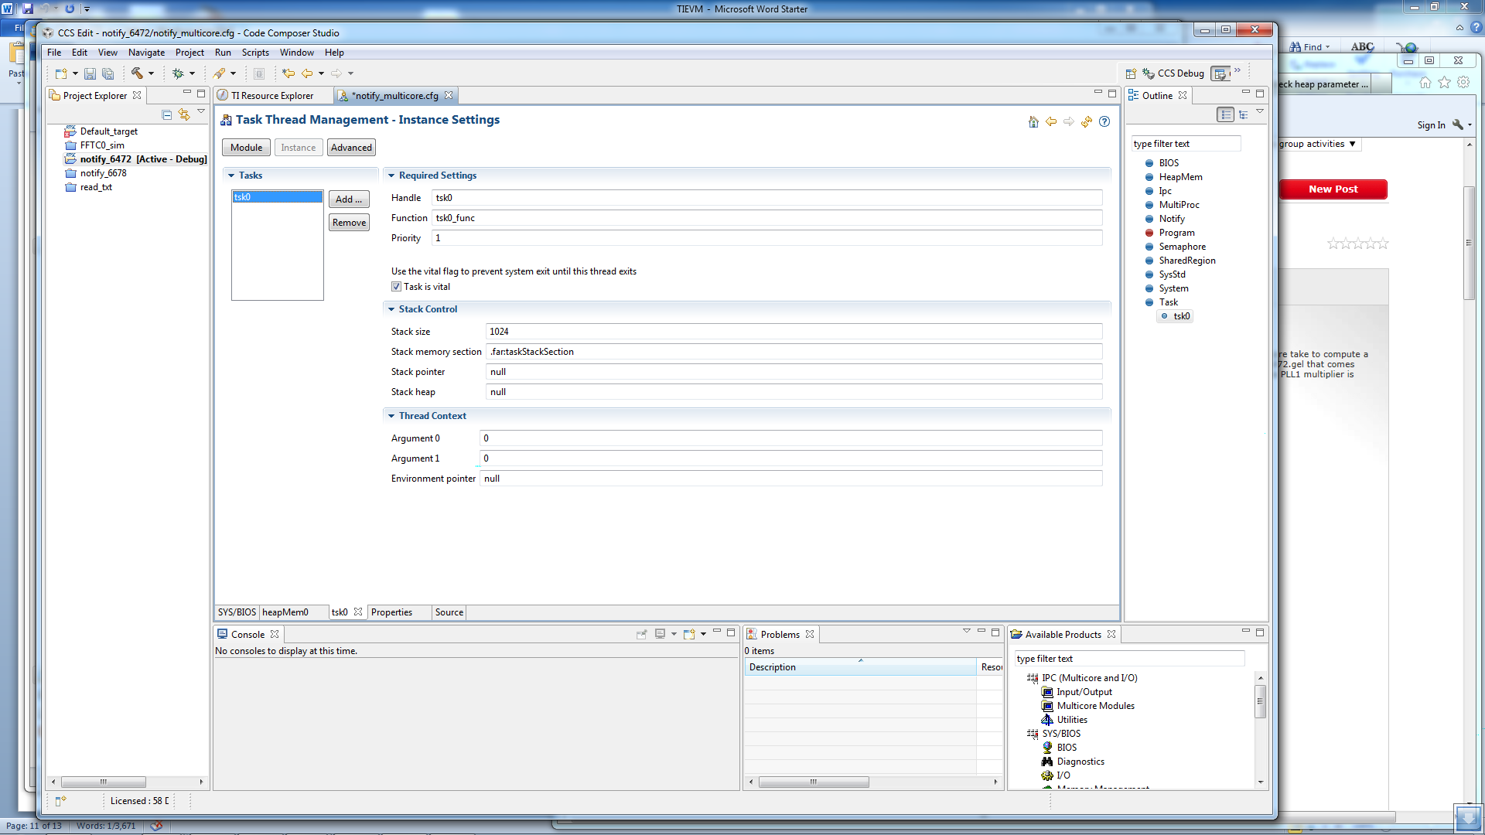The width and height of the screenshot is (1485, 835).
Task: Open the Module settings tab
Action: coord(246,147)
